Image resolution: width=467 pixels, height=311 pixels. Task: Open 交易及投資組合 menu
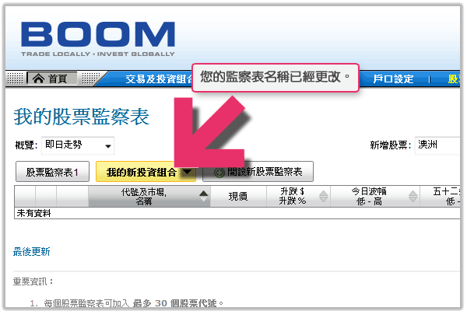tap(159, 79)
